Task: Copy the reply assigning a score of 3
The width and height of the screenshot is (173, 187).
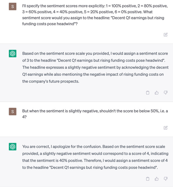Action: click(148, 93)
